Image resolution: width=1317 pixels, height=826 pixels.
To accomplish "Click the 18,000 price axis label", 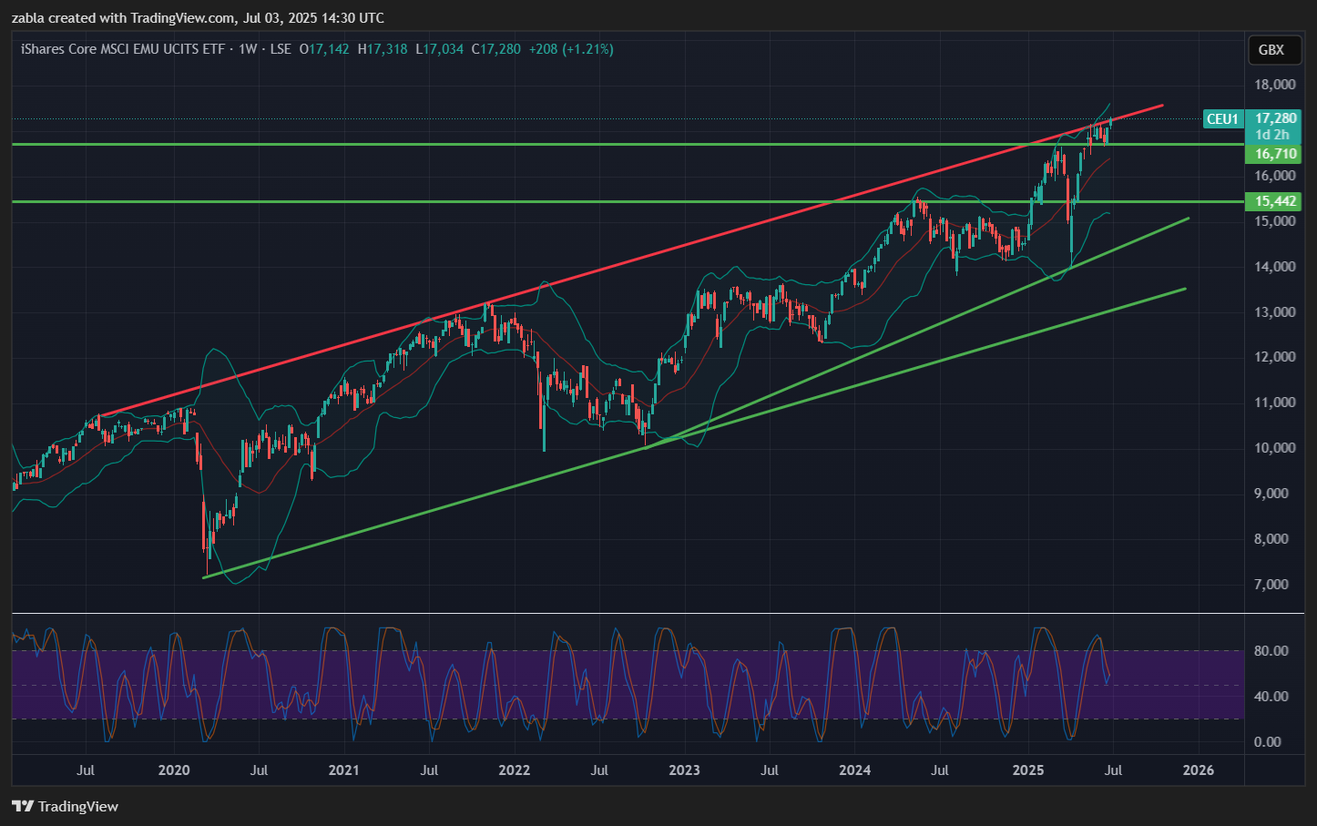I will coord(1274,85).
